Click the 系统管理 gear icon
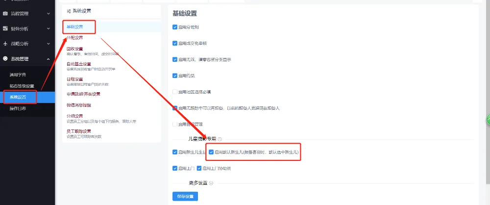Viewport: 490px width, 205px height. click(5, 59)
